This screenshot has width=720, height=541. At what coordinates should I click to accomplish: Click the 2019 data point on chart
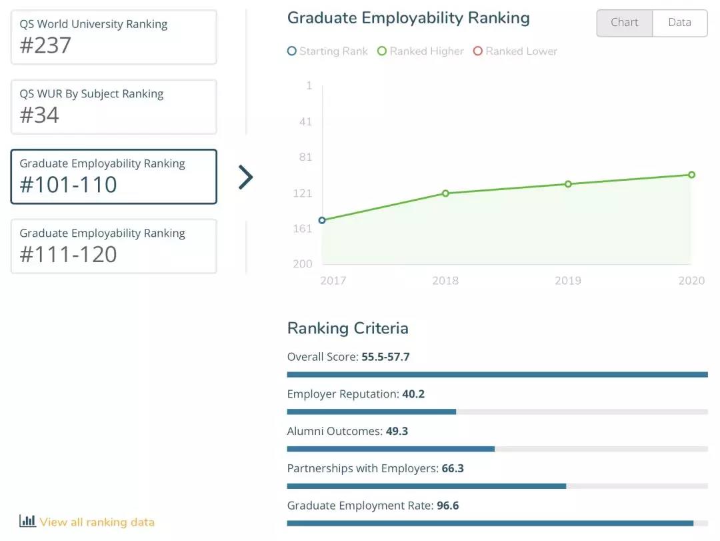point(568,184)
